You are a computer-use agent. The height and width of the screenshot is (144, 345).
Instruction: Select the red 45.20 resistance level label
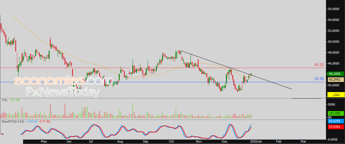319,65
